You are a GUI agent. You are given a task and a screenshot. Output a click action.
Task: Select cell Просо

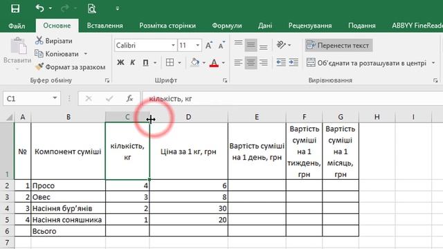[x=68, y=185]
